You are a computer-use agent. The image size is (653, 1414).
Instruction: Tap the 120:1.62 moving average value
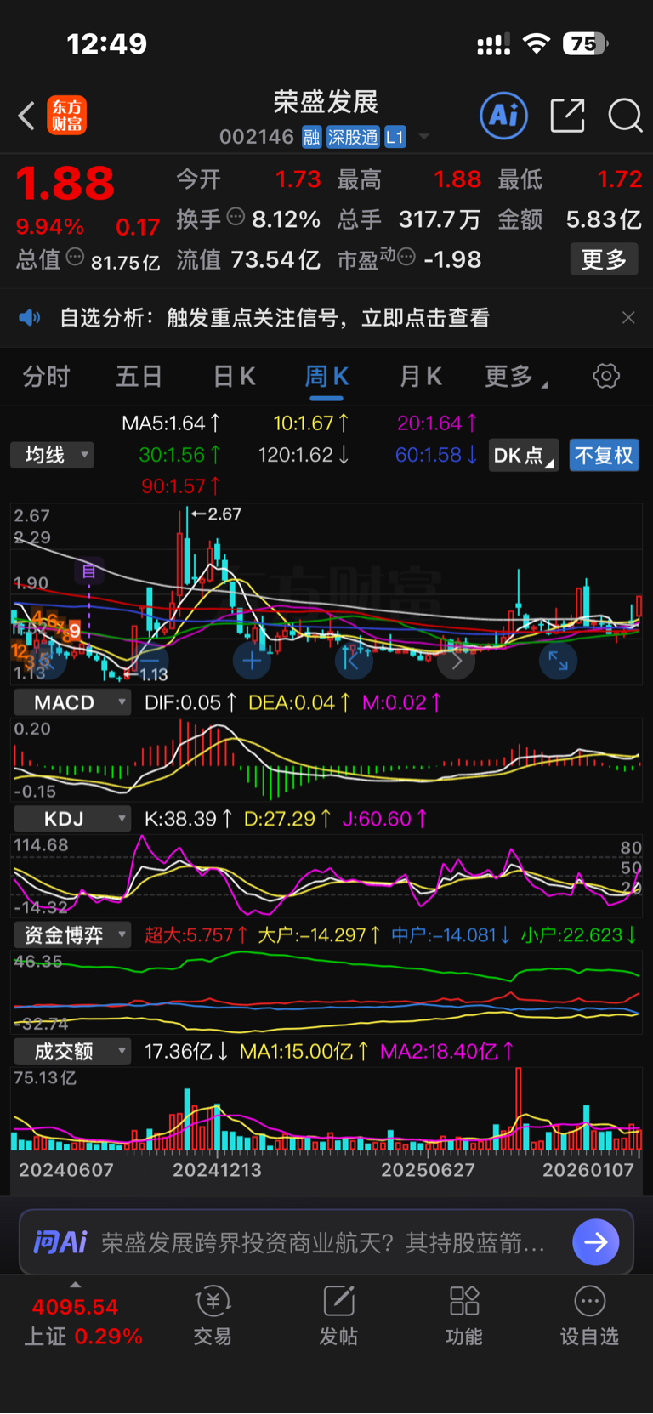pyautogui.click(x=304, y=455)
